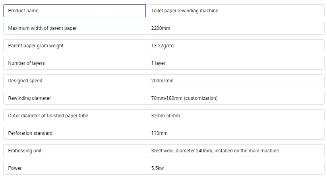Select the 'Toilet paper rewinding machine' cell
The width and height of the screenshot is (327, 179).
(x=235, y=11)
